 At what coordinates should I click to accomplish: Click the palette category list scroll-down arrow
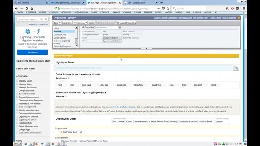[76, 46]
